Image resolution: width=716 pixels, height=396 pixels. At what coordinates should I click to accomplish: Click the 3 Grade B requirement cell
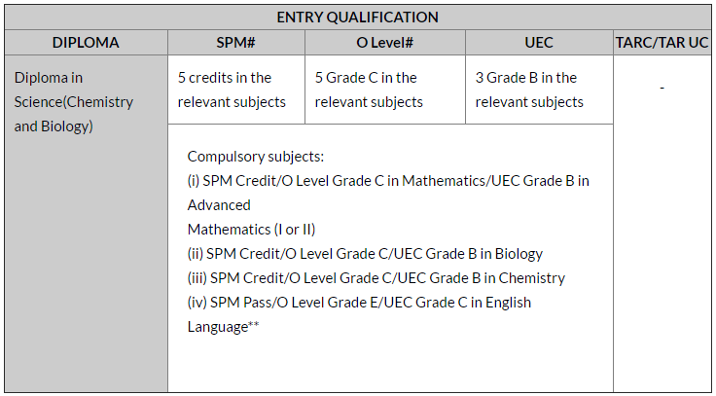point(539,90)
